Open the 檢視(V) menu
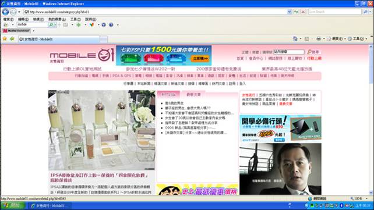374x210 pixels. pyautogui.click(x=38, y=19)
